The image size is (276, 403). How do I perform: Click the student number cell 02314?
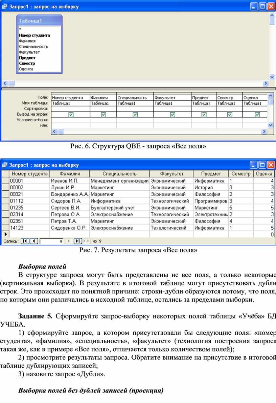(29, 214)
